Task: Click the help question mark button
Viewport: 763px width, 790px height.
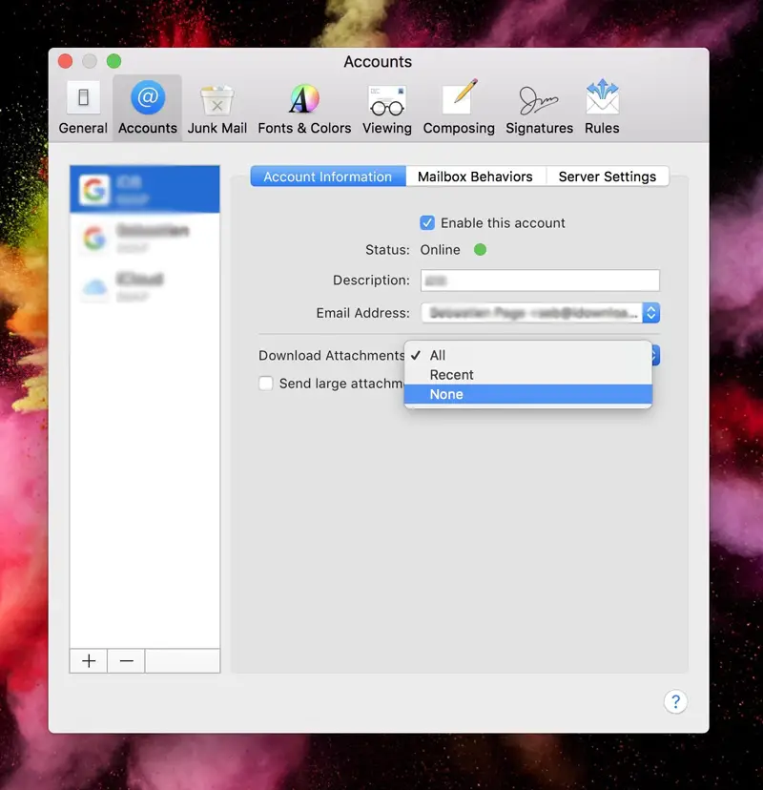Action: click(675, 701)
